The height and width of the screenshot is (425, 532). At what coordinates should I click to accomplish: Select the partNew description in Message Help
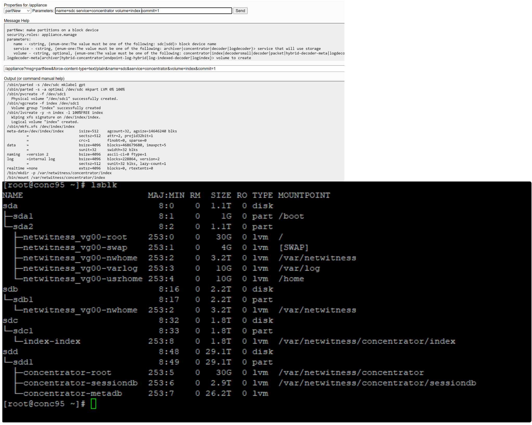pos(53,30)
